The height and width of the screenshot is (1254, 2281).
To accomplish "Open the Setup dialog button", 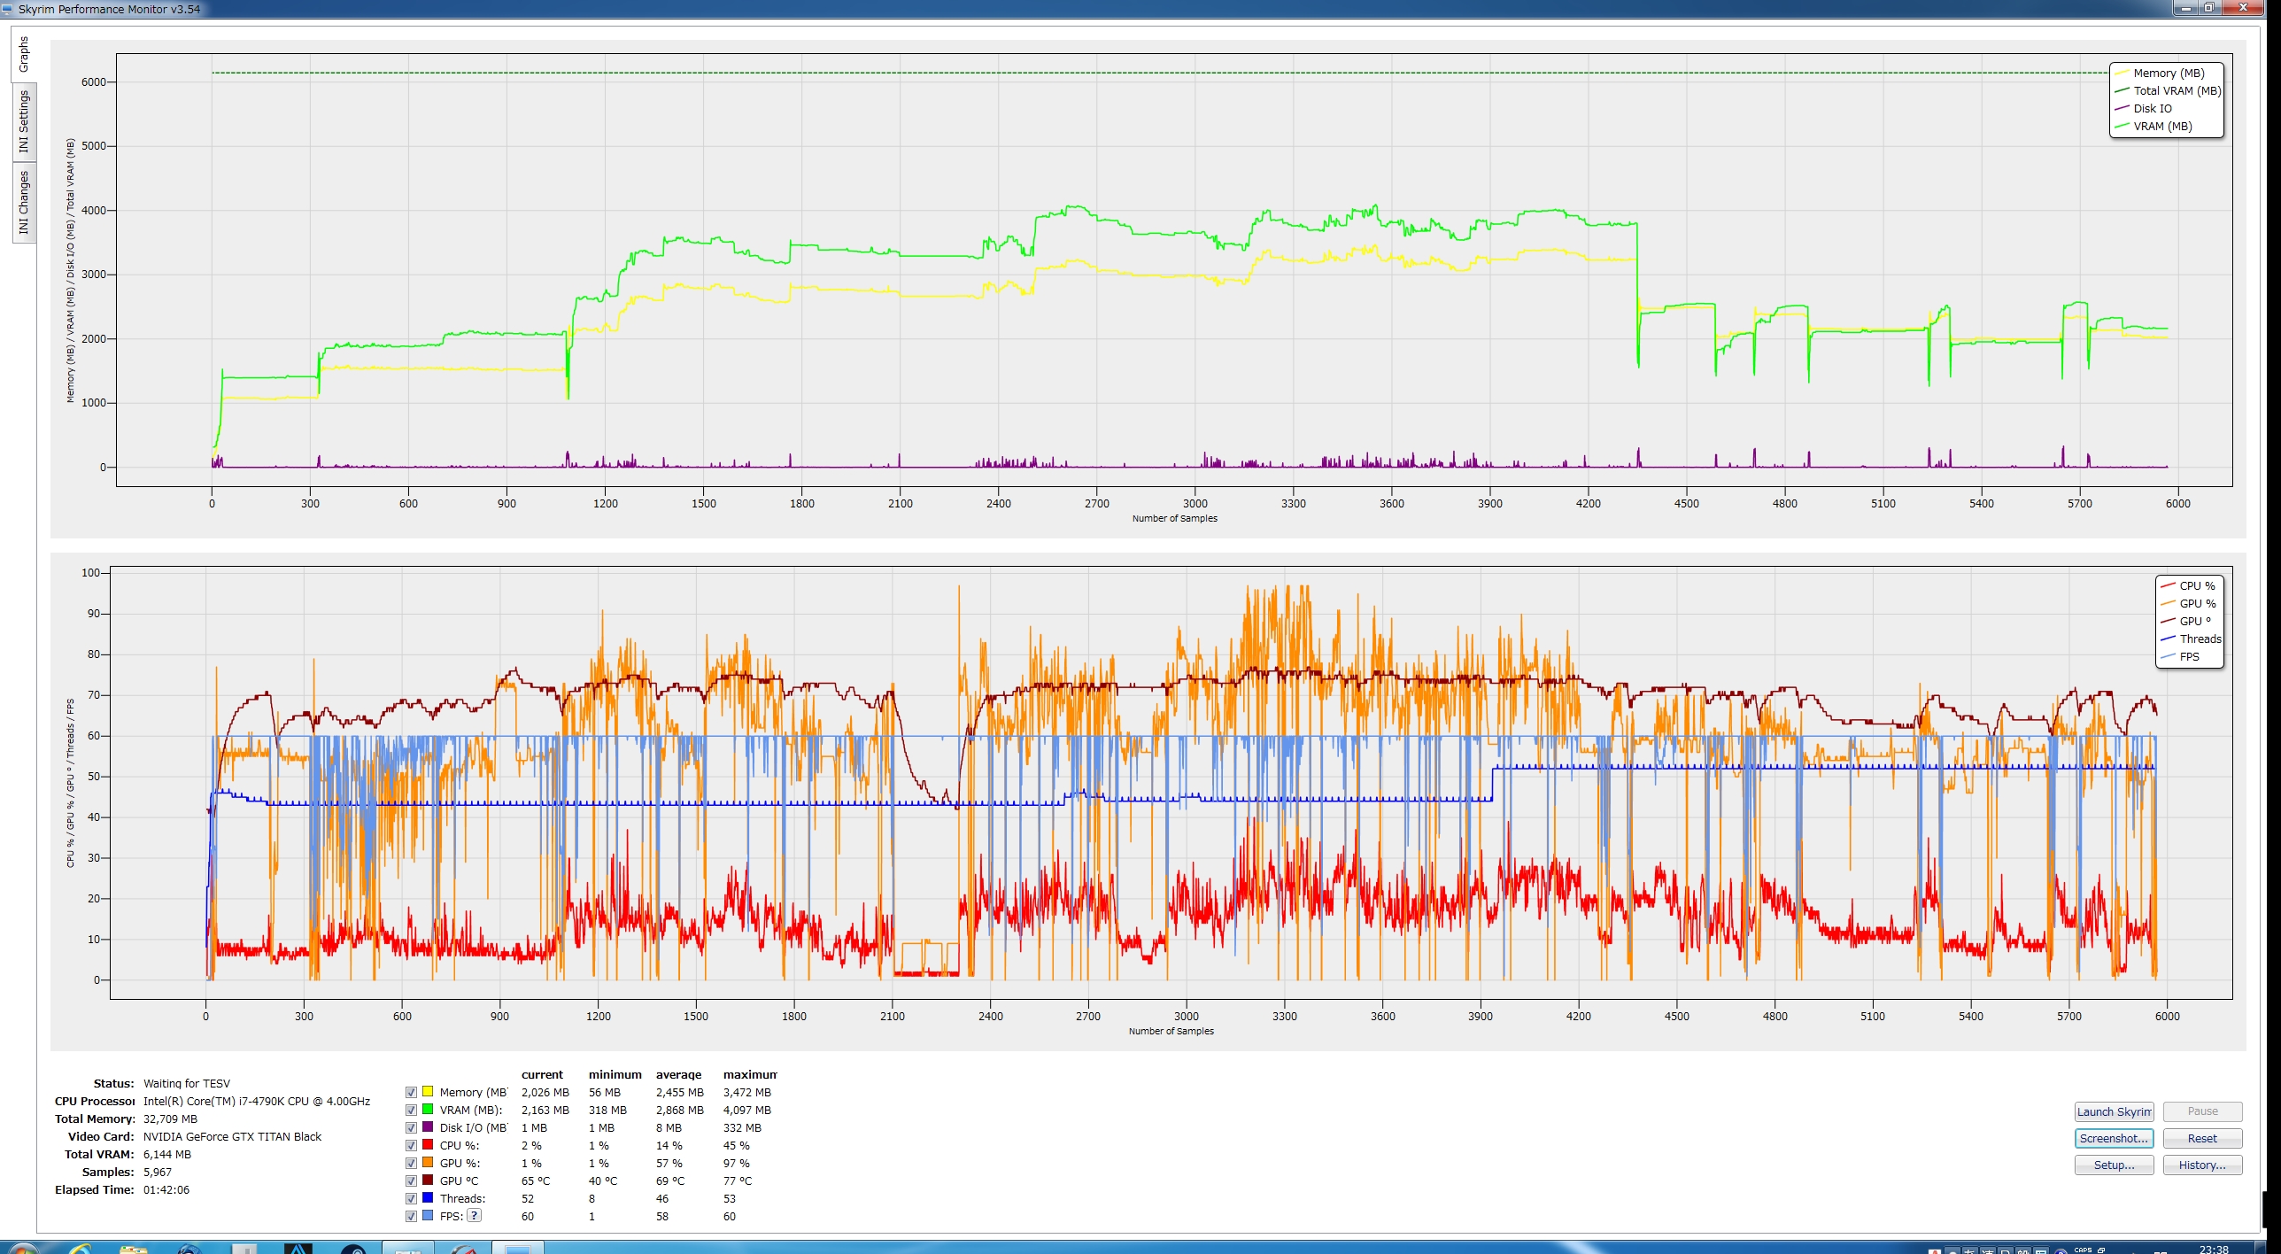I will pyautogui.click(x=2114, y=1165).
